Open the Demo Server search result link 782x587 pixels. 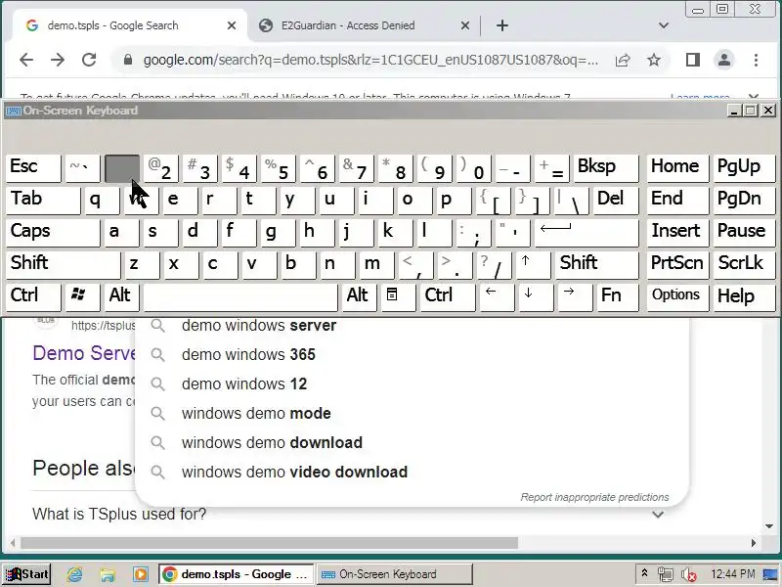[x=84, y=353]
